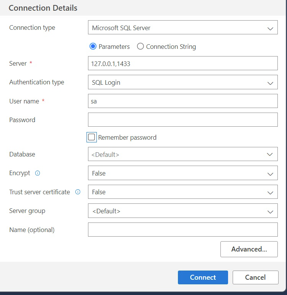Enable the Remember password checkbox
Image resolution: width=287 pixels, height=295 pixels.
coord(91,137)
